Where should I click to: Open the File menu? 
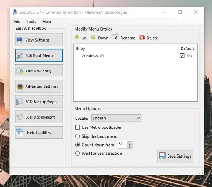click(x=17, y=22)
